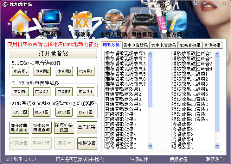Click the first KX7.1图 button
The width and height of the screenshot is (231, 164).
click(64, 112)
